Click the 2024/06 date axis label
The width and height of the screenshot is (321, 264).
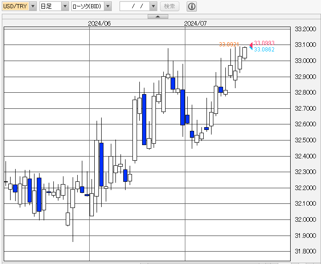(99, 23)
